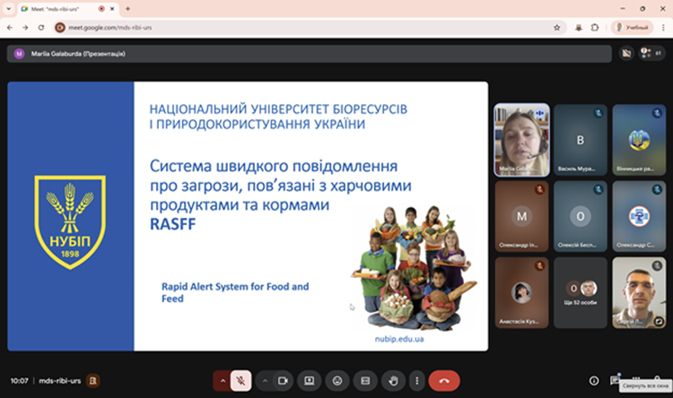The height and width of the screenshot is (398, 673).
Task: Open Chrome extensions puzzle menu
Action: point(595,28)
